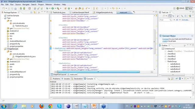Viewport: 195px width, 109px height.
Task: Open the Refactor menu
Action: pyautogui.click(x=49, y=5)
